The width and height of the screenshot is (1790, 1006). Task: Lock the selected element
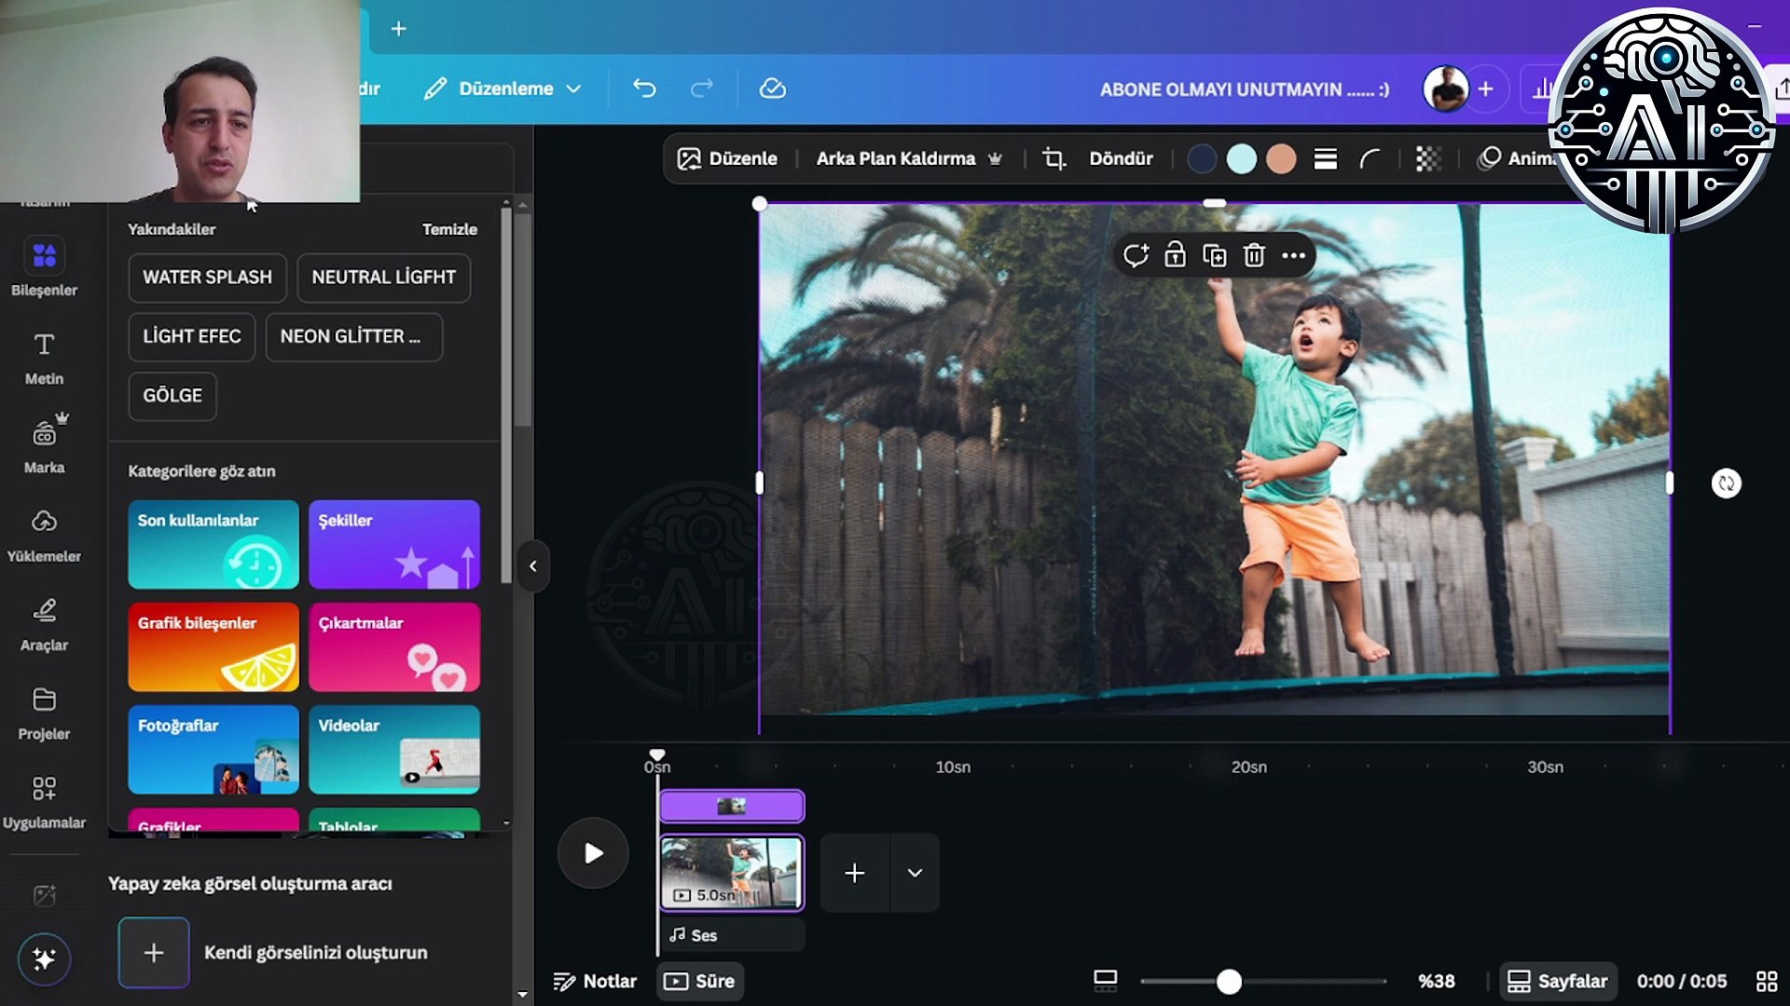[1176, 254]
